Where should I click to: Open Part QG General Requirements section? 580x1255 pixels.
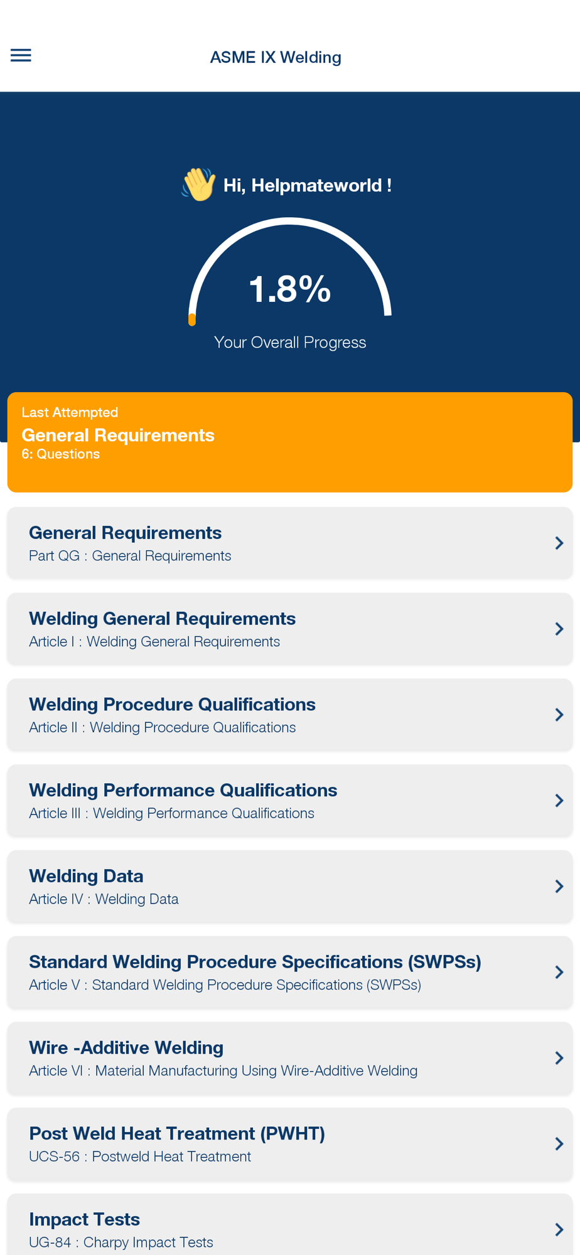click(x=290, y=543)
